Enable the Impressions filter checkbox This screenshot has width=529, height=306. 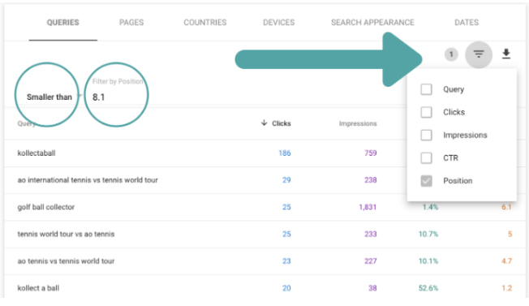point(426,135)
